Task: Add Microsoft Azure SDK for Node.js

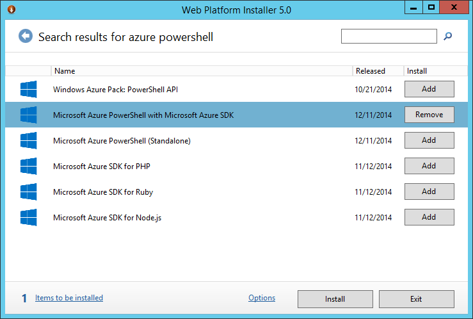Action: (429, 217)
